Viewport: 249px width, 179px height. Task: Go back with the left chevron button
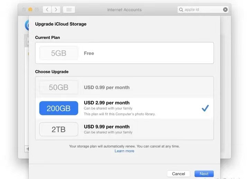[47, 10]
